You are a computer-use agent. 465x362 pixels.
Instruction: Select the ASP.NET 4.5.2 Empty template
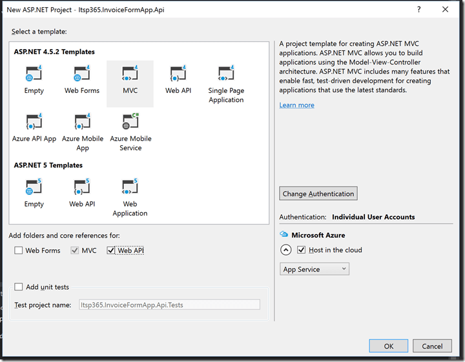coord(34,79)
